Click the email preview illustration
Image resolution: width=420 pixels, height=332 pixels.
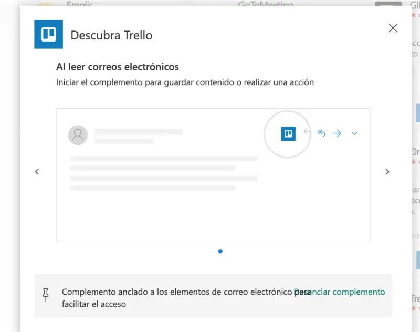point(213,174)
